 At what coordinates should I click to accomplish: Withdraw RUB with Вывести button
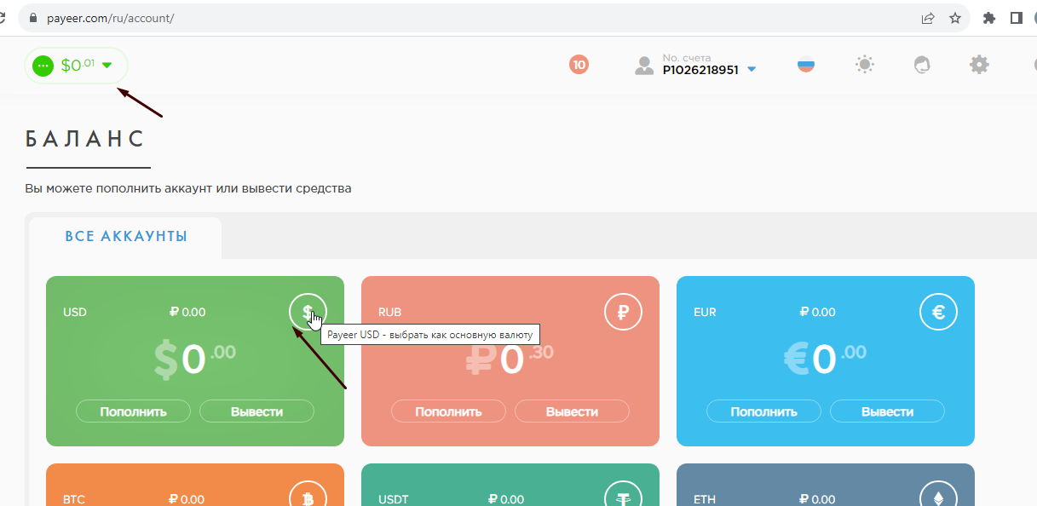coord(572,411)
